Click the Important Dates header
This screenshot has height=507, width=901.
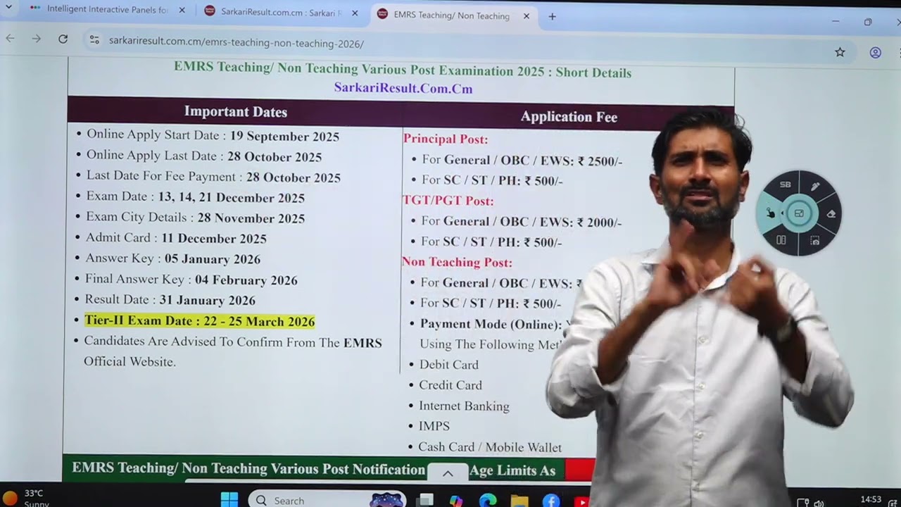click(x=236, y=111)
